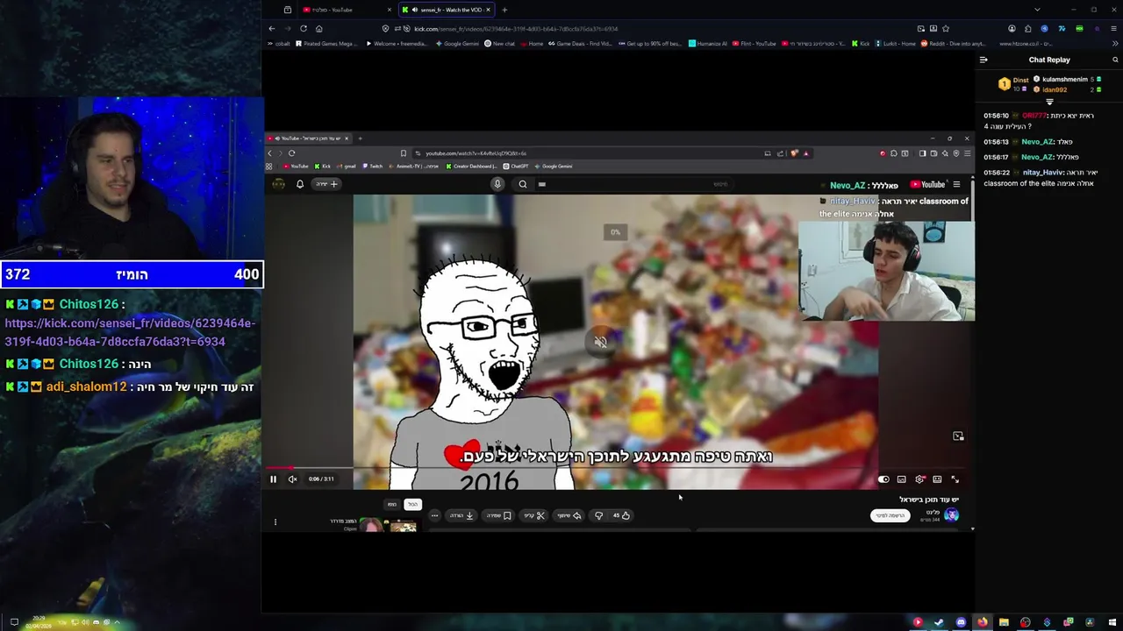The height and width of the screenshot is (631, 1123).
Task: Search in Chat Replay
Action: (x=1115, y=60)
